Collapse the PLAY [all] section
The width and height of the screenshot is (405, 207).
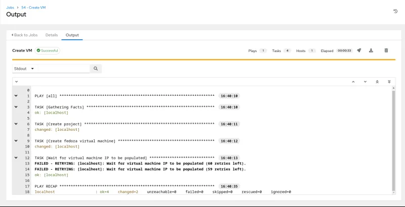(x=16, y=95)
